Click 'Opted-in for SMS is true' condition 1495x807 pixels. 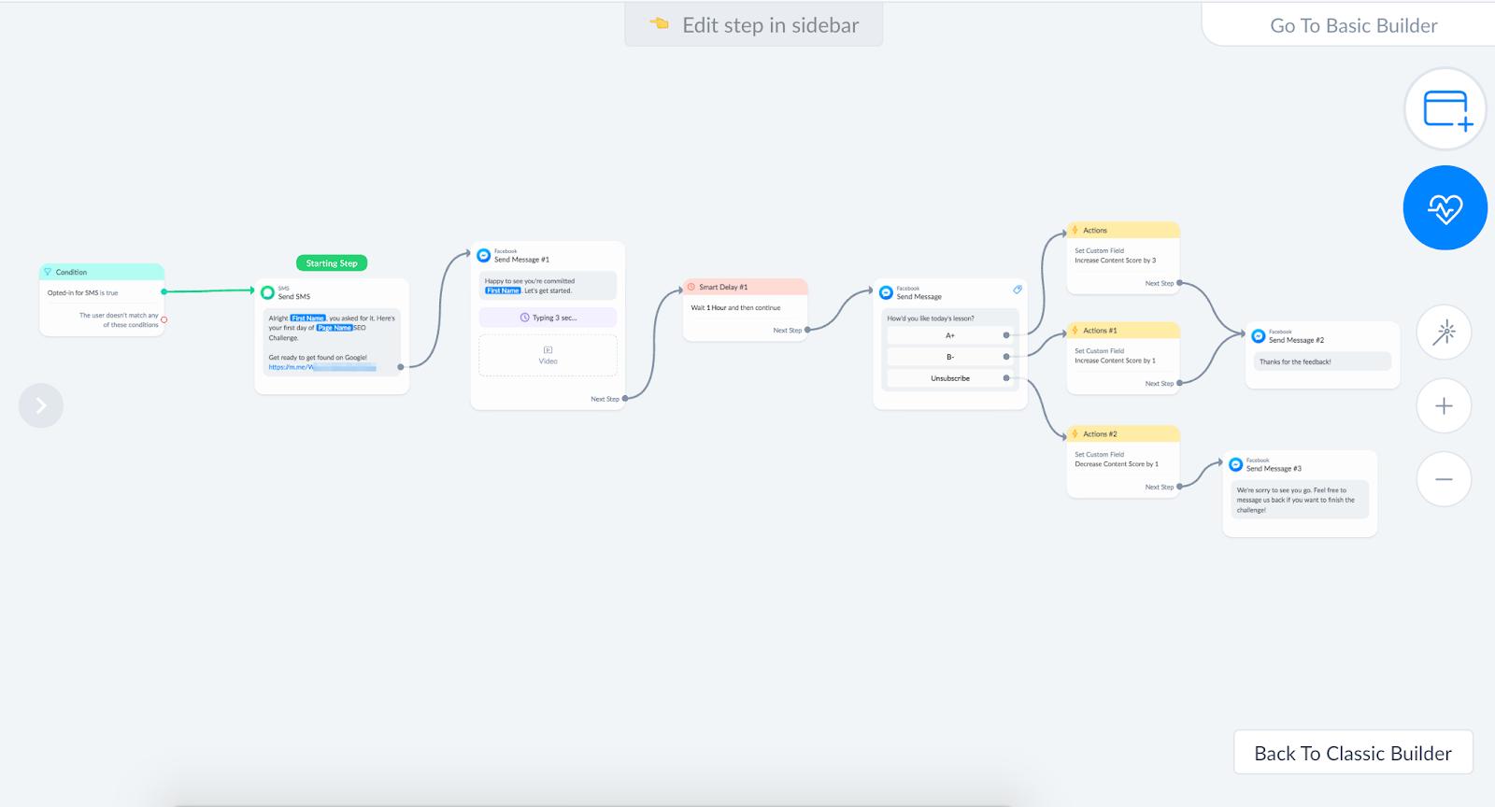click(x=83, y=292)
